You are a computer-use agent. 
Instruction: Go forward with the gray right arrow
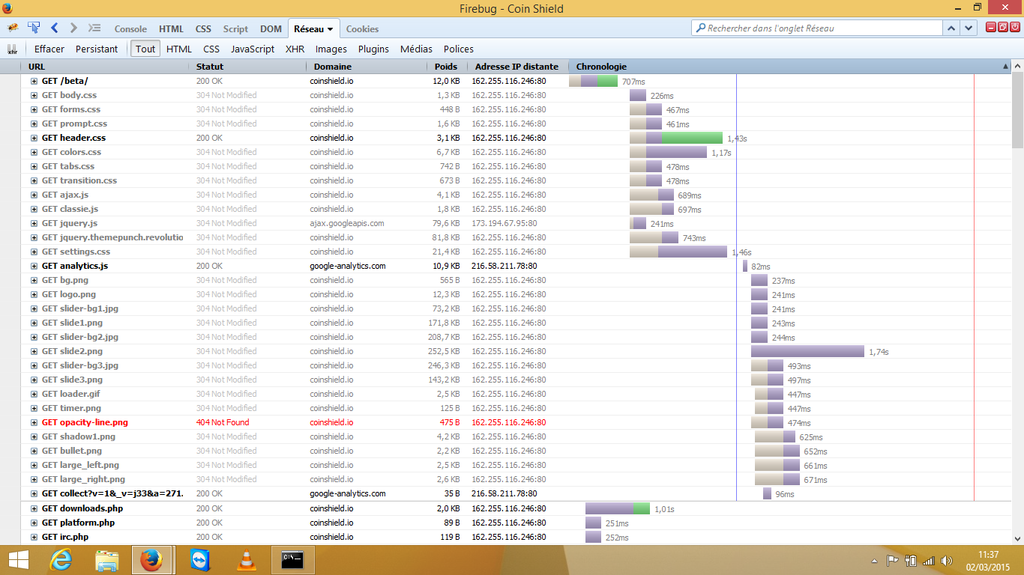pyautogui.click(x=73, y=28)
